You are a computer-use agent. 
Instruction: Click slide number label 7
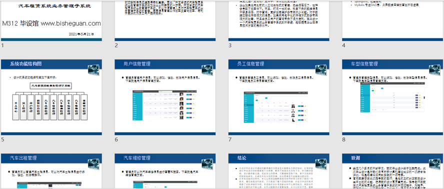point(230,139)
